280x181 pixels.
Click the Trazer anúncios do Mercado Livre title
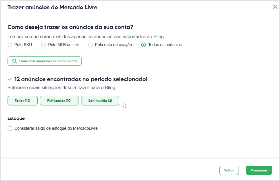pyautogui.click(x=52, y=7)
